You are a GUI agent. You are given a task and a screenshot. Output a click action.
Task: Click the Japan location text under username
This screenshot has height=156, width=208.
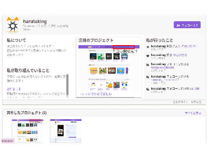(x=27, y=29)
